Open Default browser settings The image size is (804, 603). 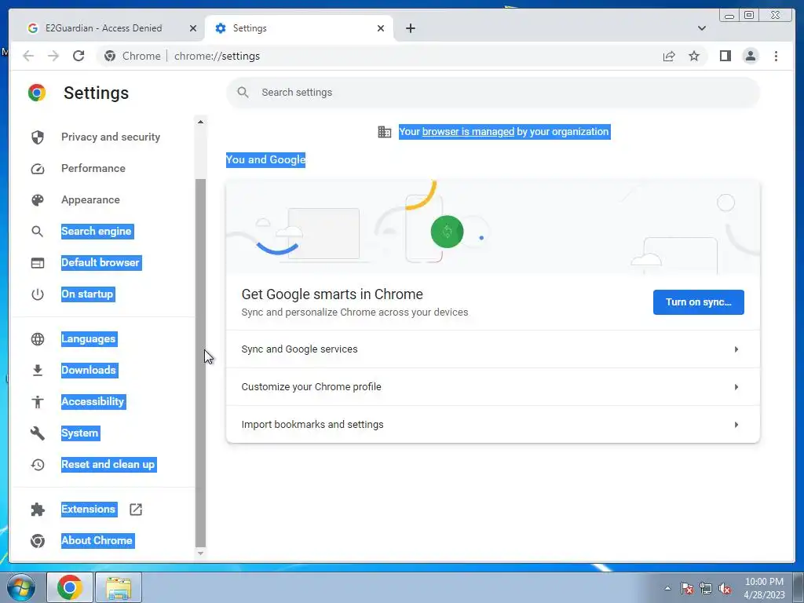coord(100,262)
